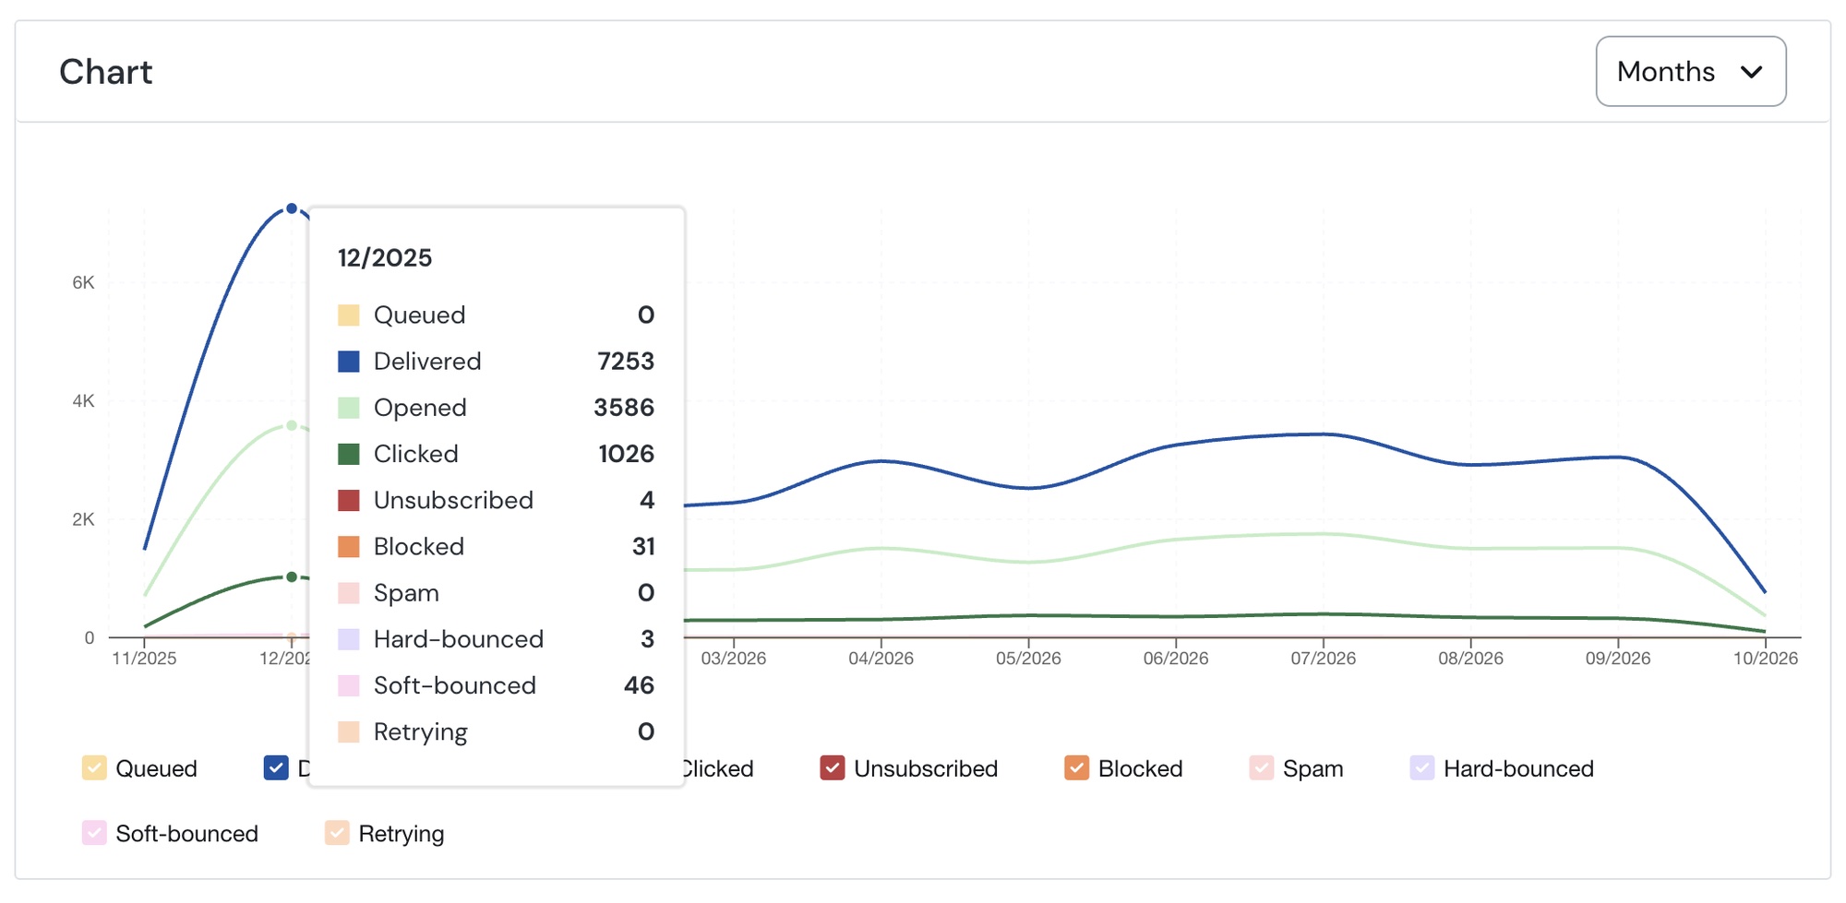This screenshot has width=1846, height=903.
Task: Click the Clicked color swatch in tooltip
Action: tap(349, 454)
